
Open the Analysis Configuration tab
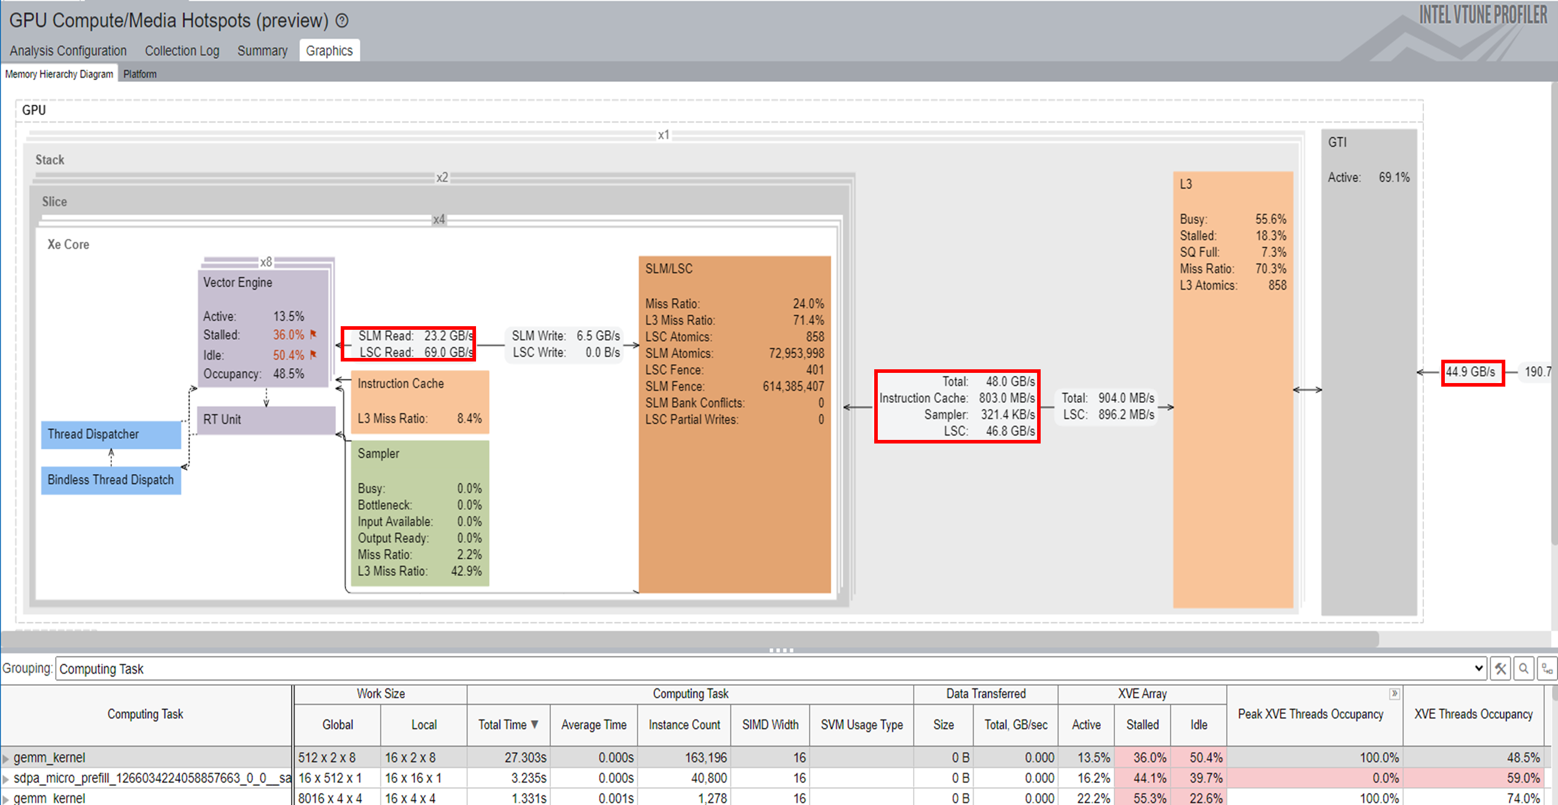68,51
